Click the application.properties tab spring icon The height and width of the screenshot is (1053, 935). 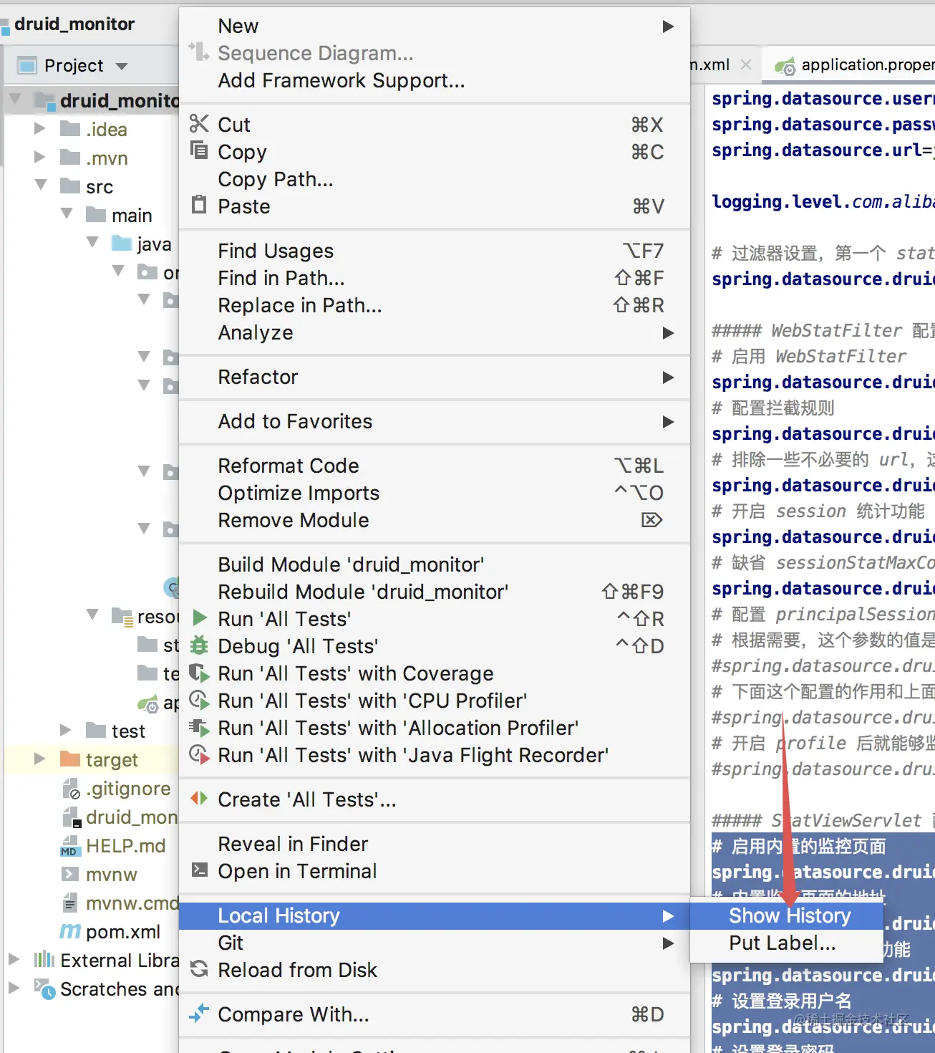(785, 66)
